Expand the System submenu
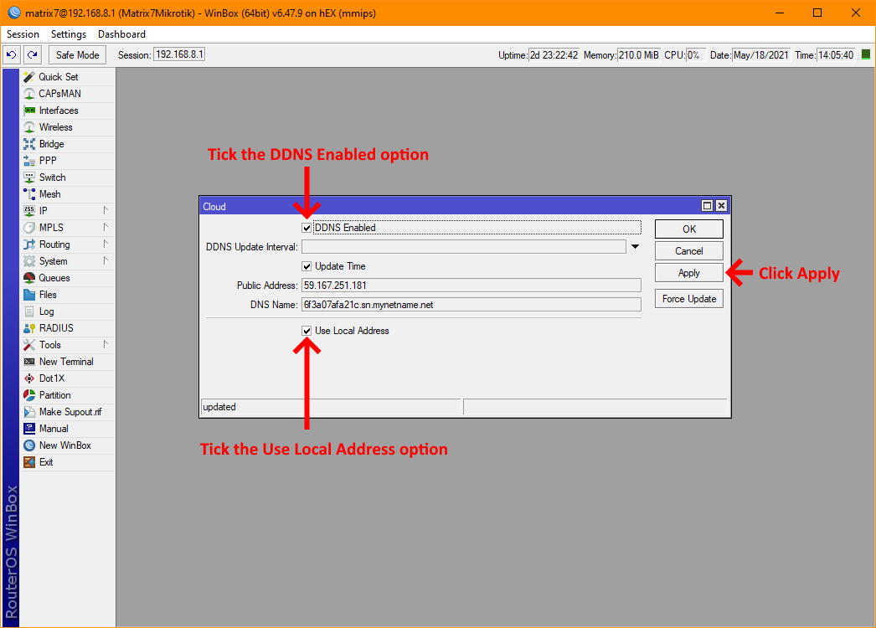The image size is (876, 628). (x=106, y=261)
